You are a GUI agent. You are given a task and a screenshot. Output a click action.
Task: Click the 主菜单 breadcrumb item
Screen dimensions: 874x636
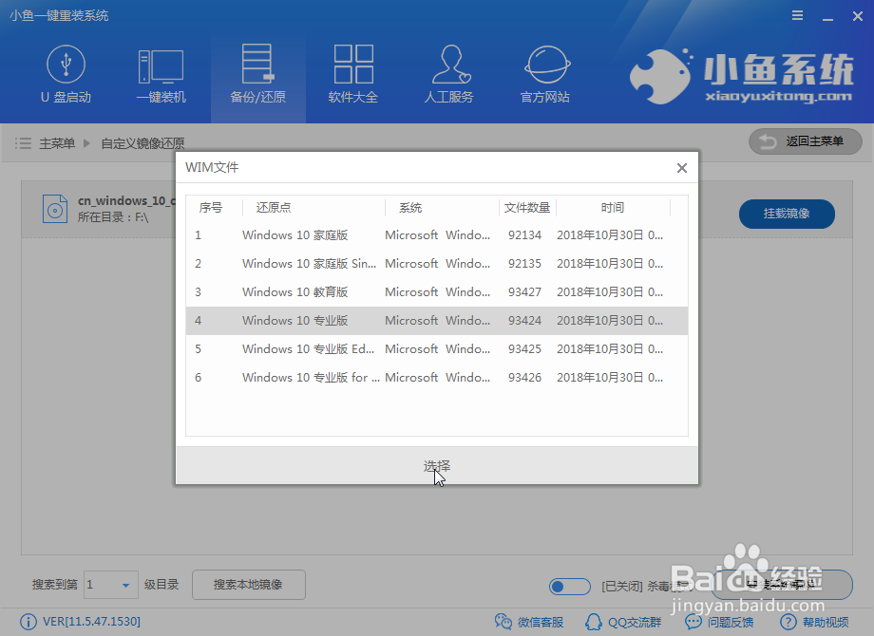57,141
